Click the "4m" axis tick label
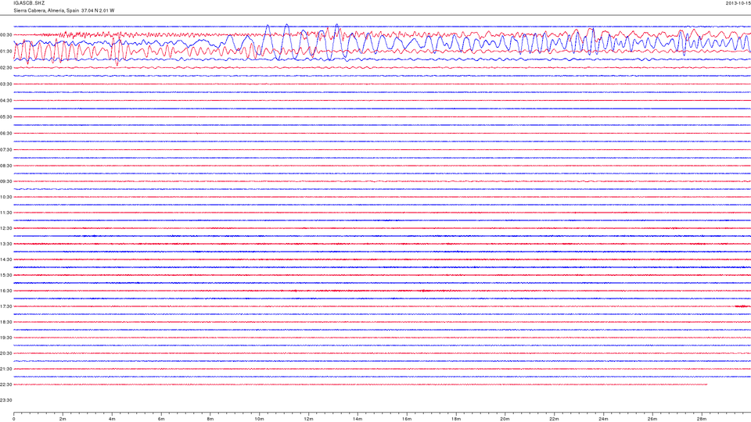This screenshot has height=422, width=751. 112,419
